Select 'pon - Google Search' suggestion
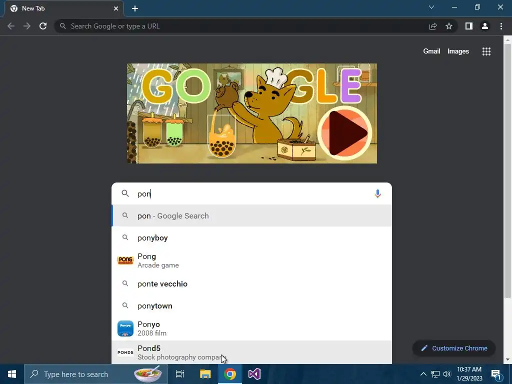Viewport: 512px width, 384px height. tap(251, 216)
